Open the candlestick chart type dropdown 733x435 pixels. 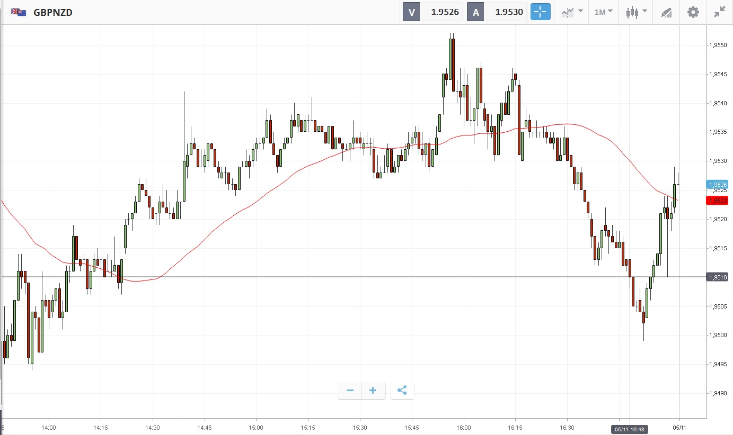[636, 12]
